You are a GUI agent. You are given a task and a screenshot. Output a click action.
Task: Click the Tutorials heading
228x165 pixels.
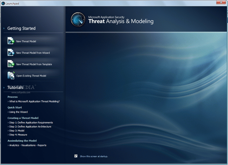[15, 88]
